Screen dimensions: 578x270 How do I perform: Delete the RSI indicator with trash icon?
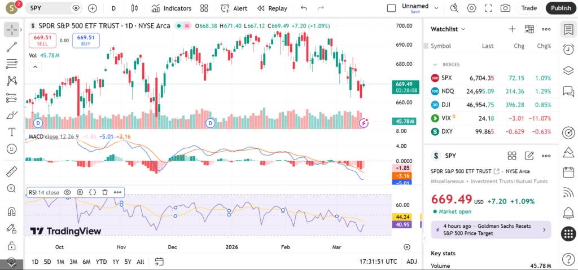pyautogui.click(x=105, y=192)
